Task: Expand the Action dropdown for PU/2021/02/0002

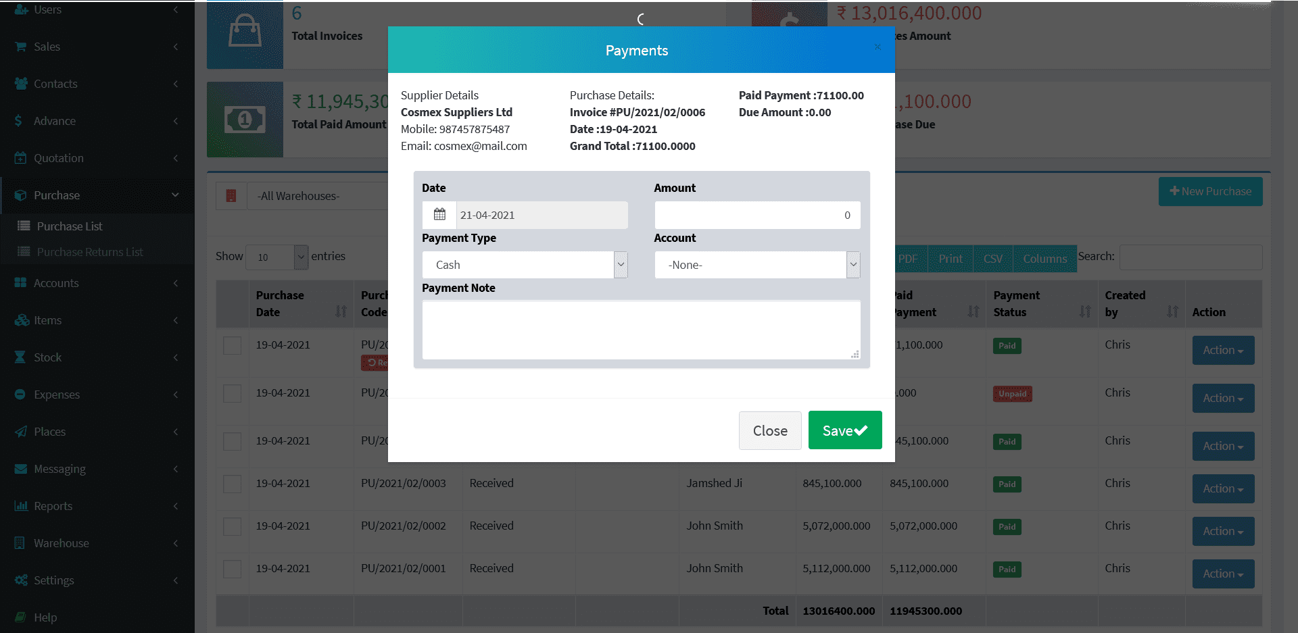Action: [1223, 532]
